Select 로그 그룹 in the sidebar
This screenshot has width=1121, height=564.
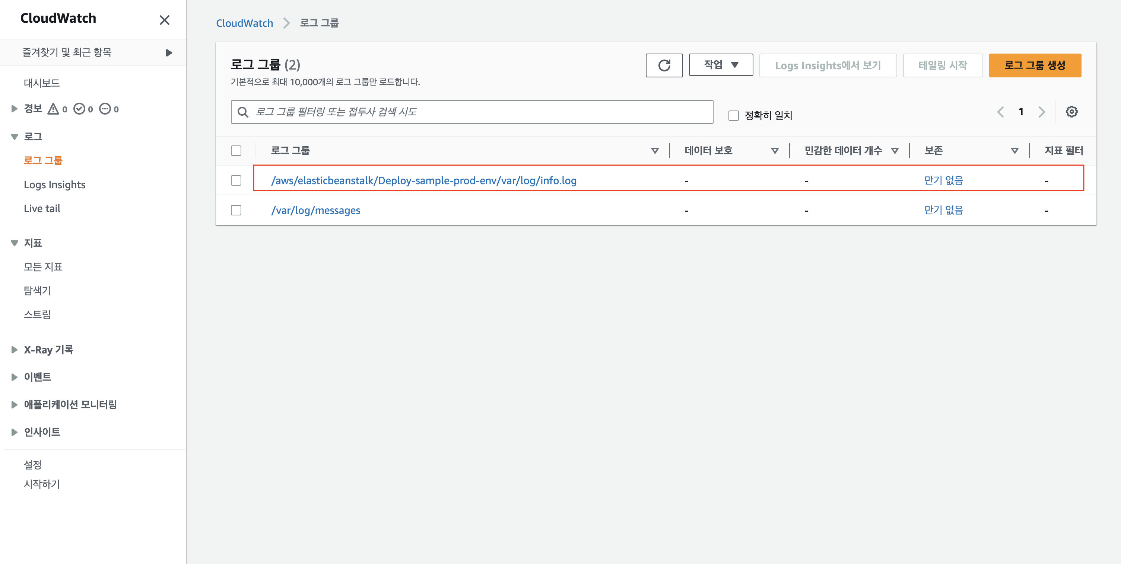[x=43, y=160]
